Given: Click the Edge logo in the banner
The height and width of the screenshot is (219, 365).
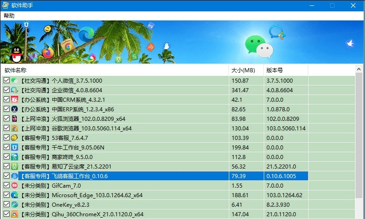Looking at the screenshot, I should pos(86,35).
